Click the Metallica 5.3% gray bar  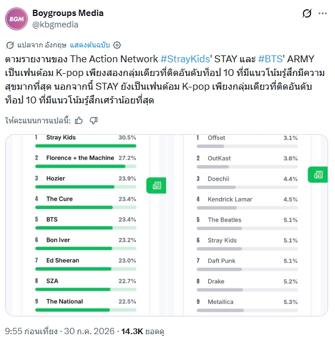point(247,310)
